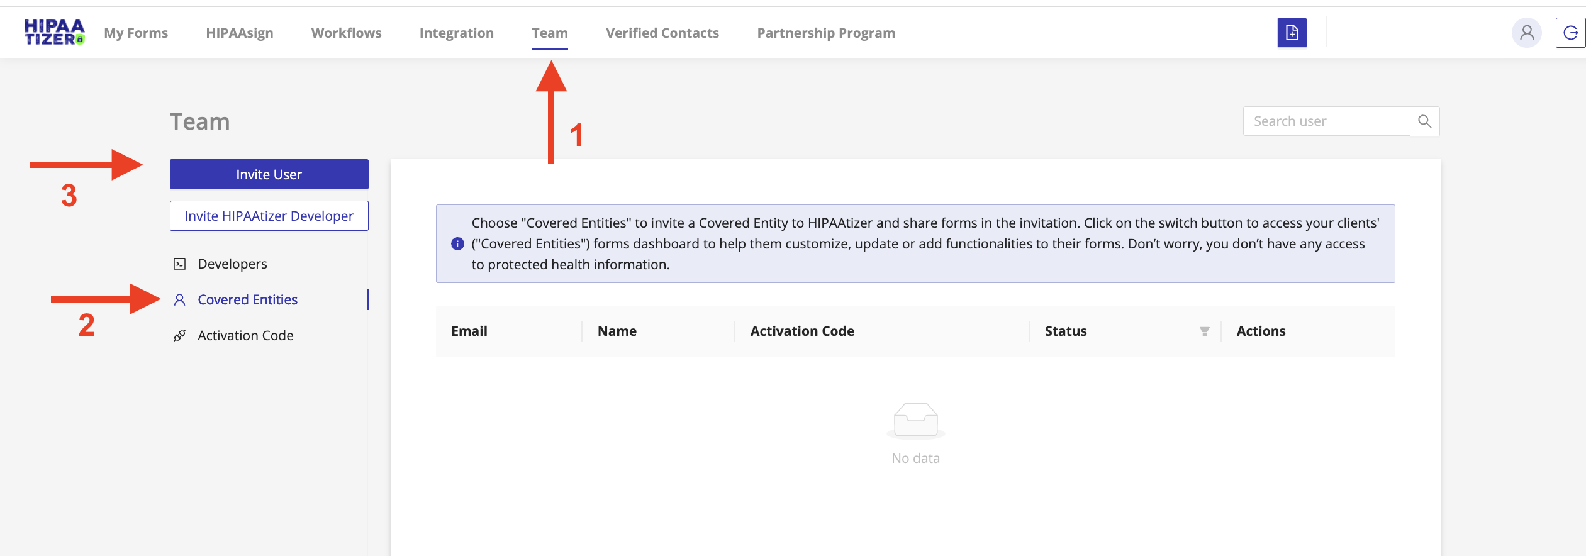Click the search magnifier icon
This screenshot has width=1586, height=556.
pos(1424,121)
